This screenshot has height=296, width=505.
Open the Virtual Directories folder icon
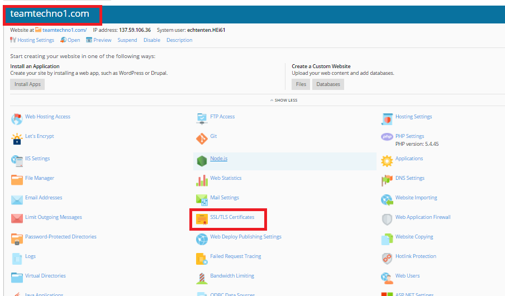[x=17, y=278]
